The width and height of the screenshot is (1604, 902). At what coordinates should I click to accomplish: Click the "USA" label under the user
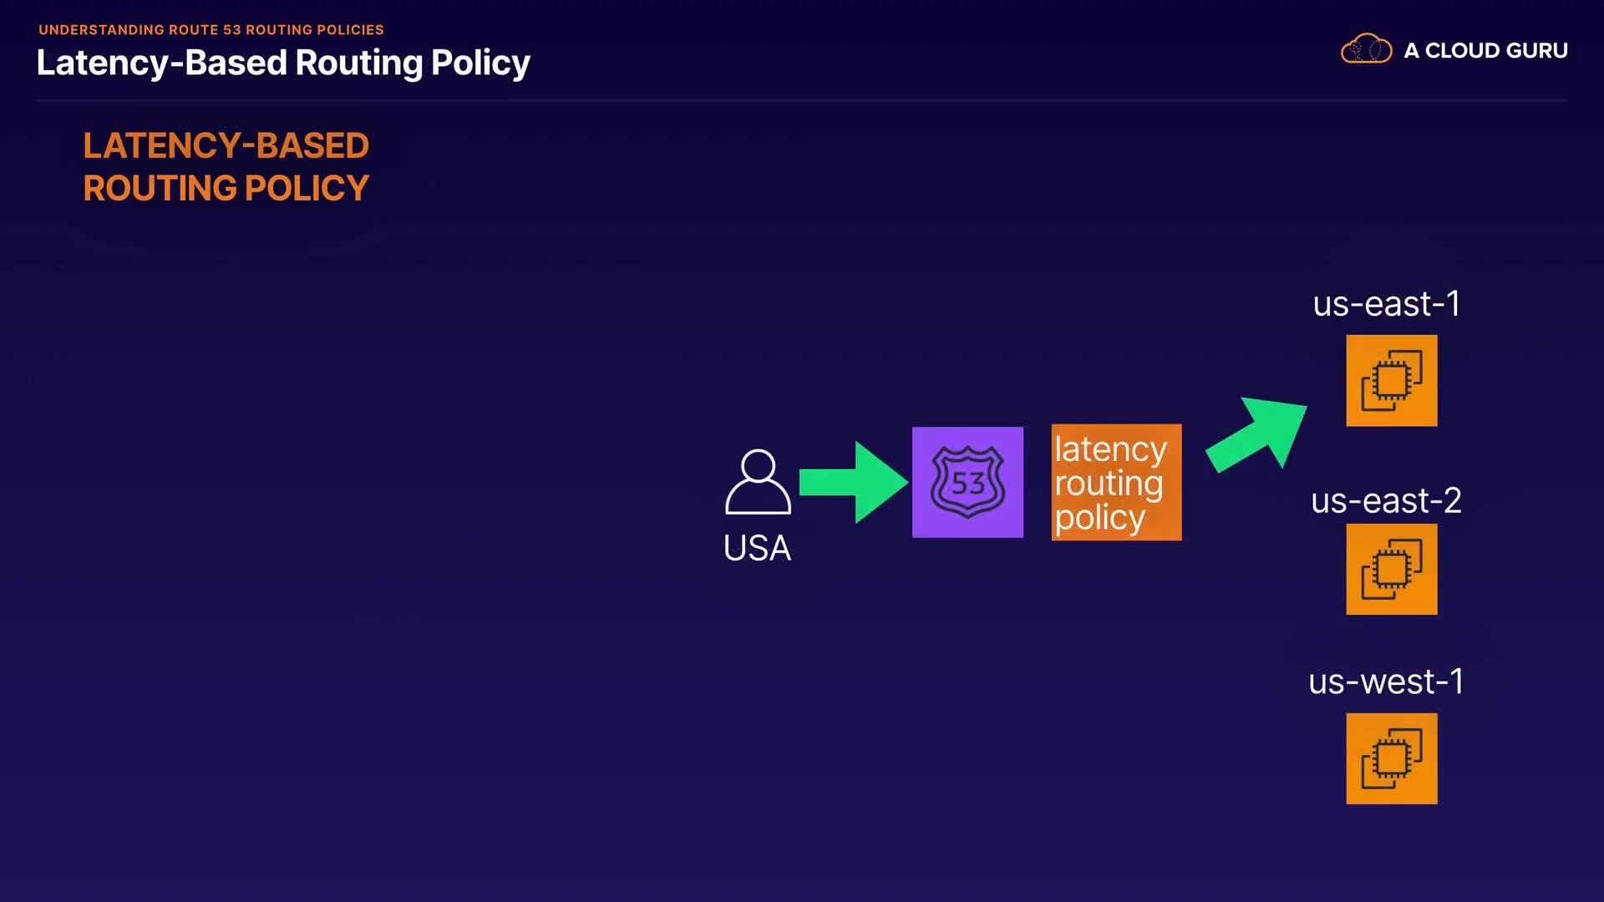(x=757, y=549)
